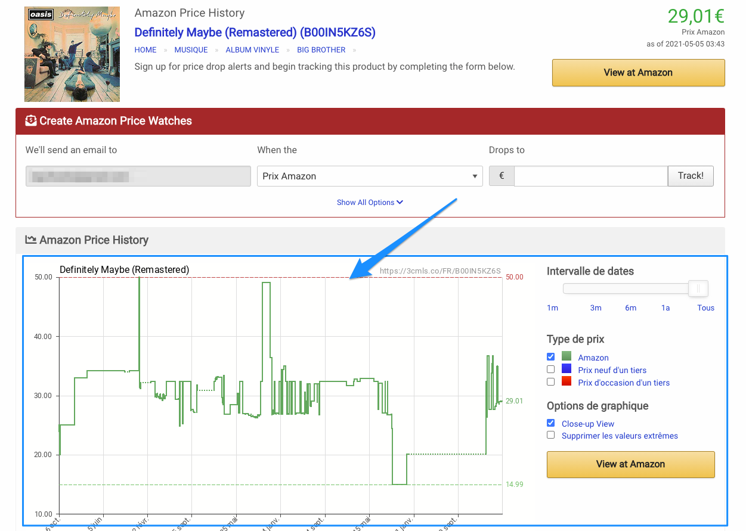The height and width of the screenshot is (531, 746).
Task: Enable the Prix d'occasion d'un tiers checkbox
Action: point(551,382)
